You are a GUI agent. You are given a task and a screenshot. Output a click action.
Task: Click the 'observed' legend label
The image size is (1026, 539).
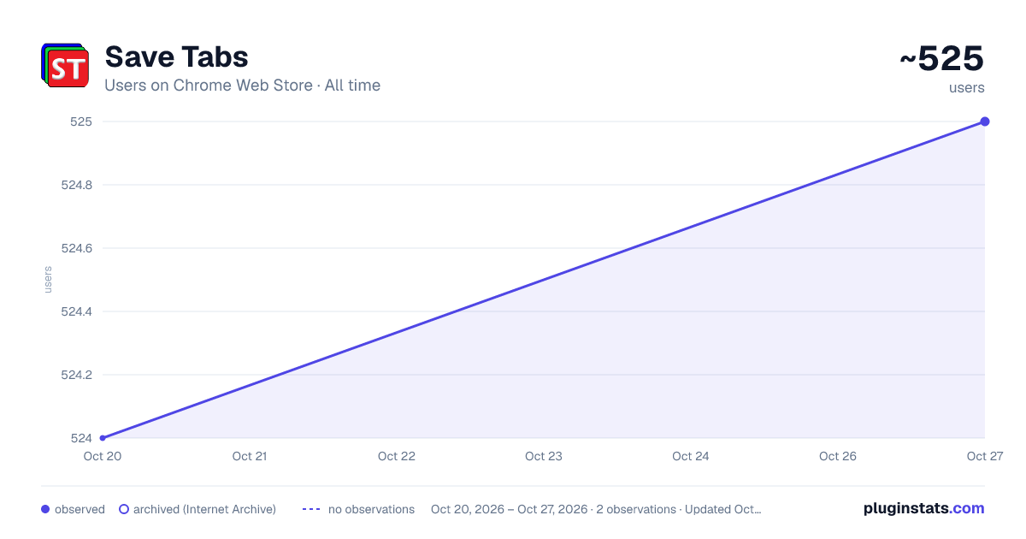coord(80,509)
